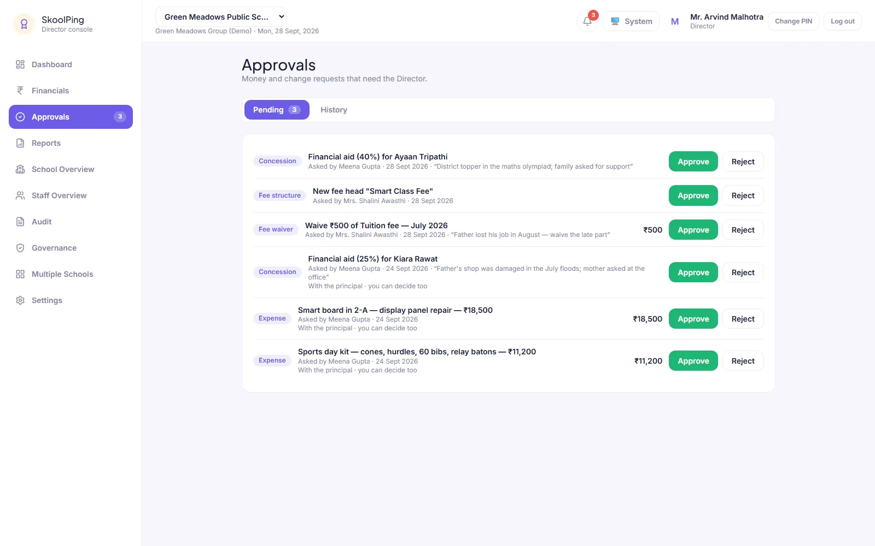Click the School Overview building icon
This screenshot has height=546, width=875.
tap(20, 169)
